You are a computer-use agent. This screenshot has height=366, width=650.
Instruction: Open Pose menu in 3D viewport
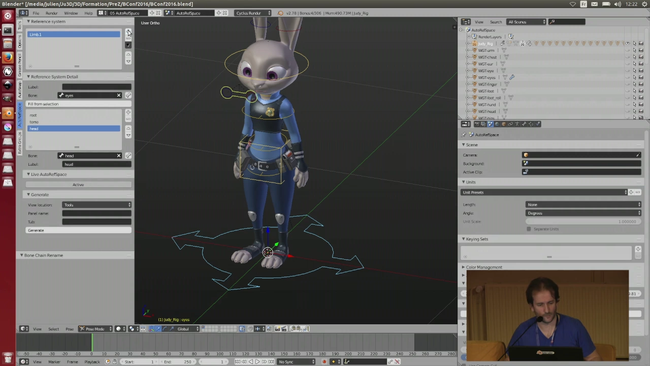point(70,329)
